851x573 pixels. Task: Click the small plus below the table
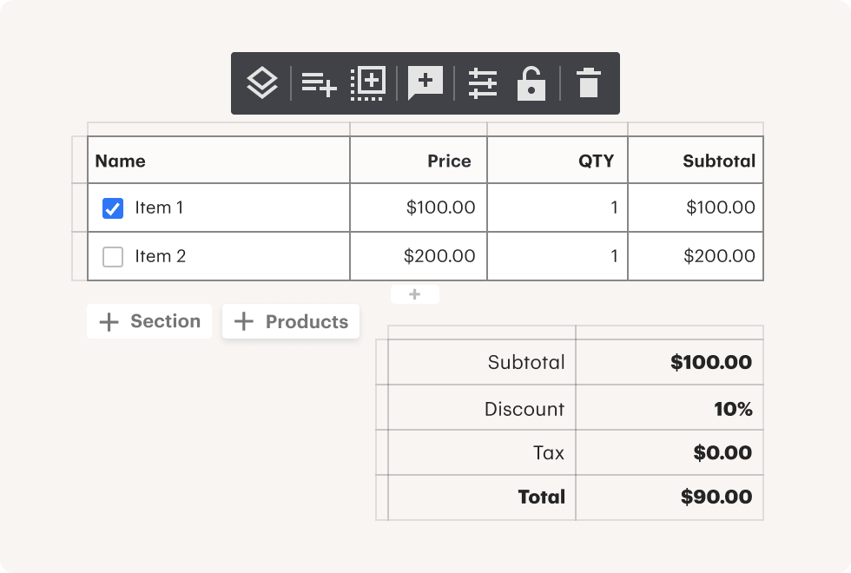click(x=415, y=294)
